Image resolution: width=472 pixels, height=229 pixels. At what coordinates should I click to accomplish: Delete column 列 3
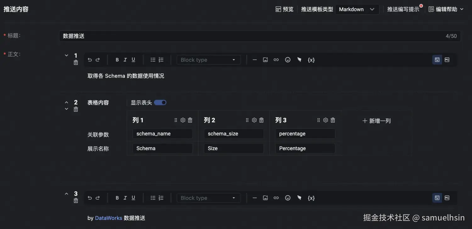[333, 120]
